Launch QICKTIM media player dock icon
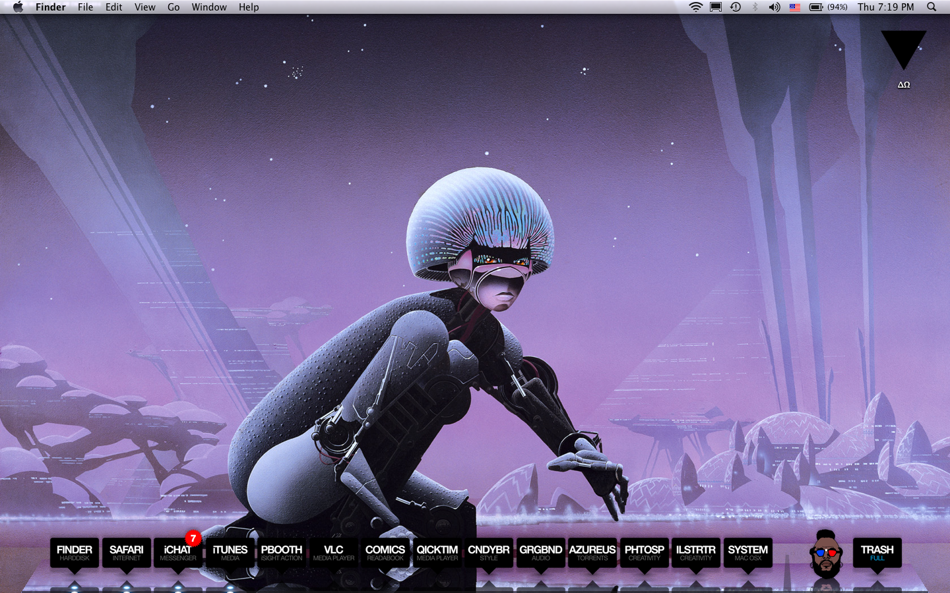Image resolution: width=950 pixels, height=593 pixels. (x=437, y=553)
